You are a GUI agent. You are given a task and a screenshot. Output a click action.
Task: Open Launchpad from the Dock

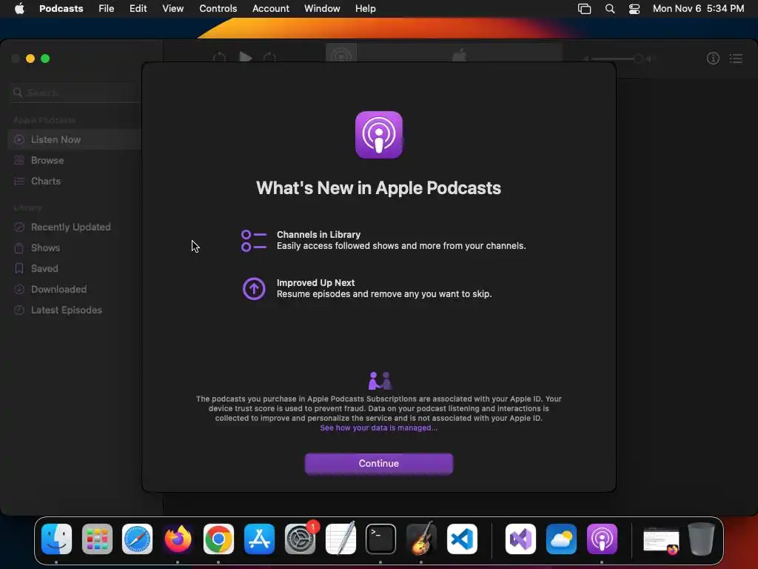(x=97, y=539)
